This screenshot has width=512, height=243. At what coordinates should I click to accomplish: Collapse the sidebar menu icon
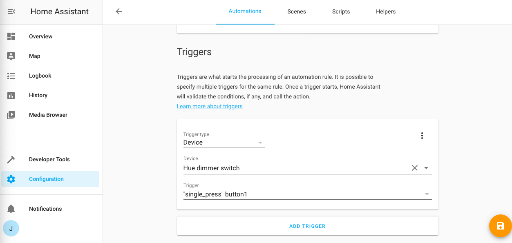click(x=11, y=11)
